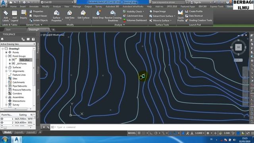Expand the Surfaces tree node
This screenshot has height=143, width=254.
click(6, 67)
